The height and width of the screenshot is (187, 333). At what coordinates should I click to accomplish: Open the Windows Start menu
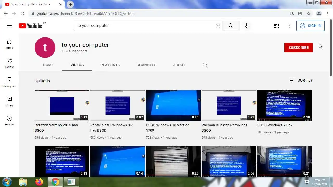[x=7, y=182]
